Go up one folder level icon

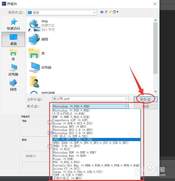[106, 12]
